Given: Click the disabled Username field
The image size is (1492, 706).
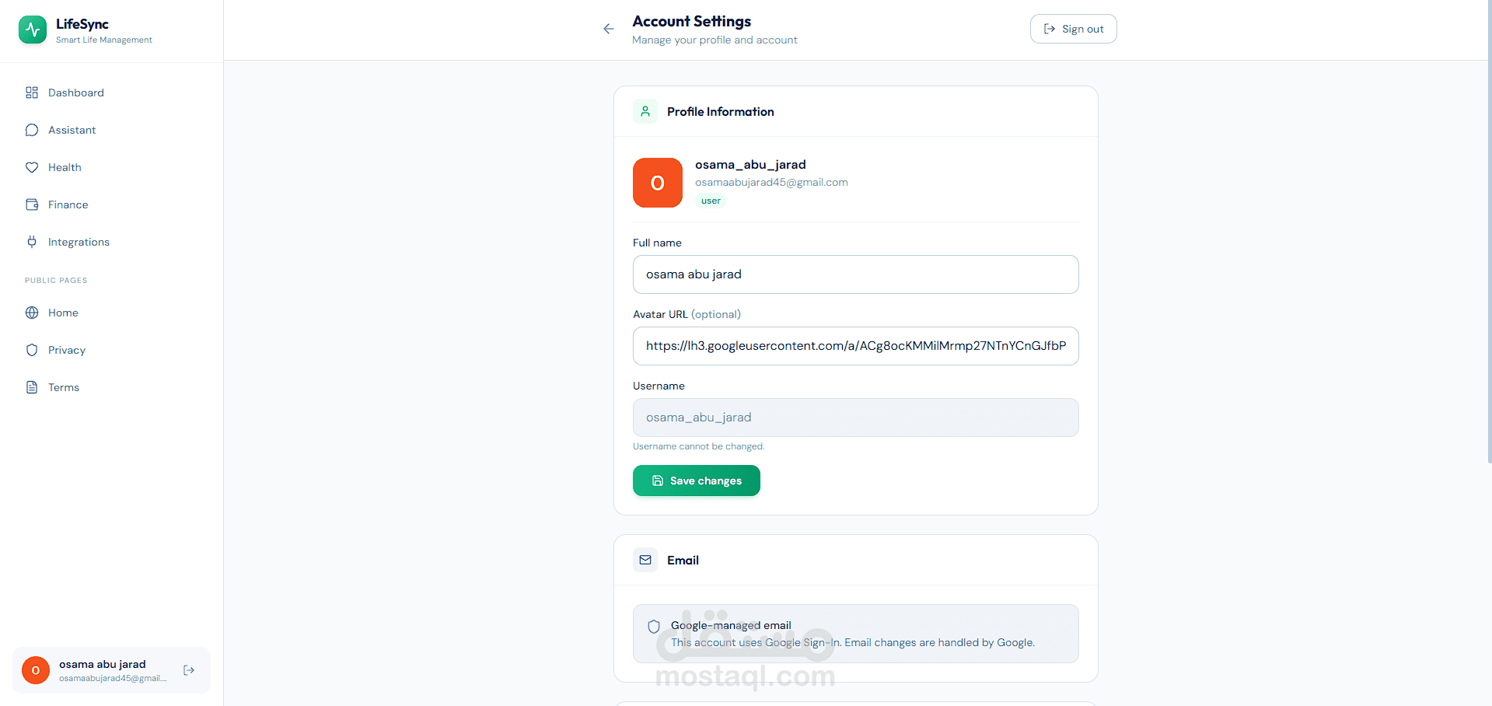Looking at the screenshot, I should coord(855,418).
